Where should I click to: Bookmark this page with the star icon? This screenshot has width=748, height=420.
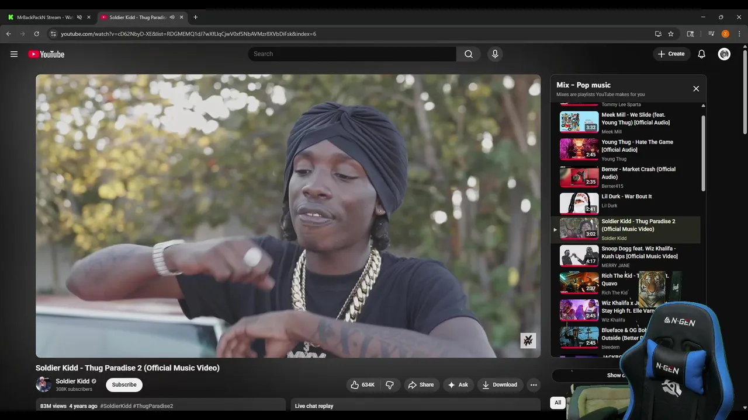(x=671, y=34)
